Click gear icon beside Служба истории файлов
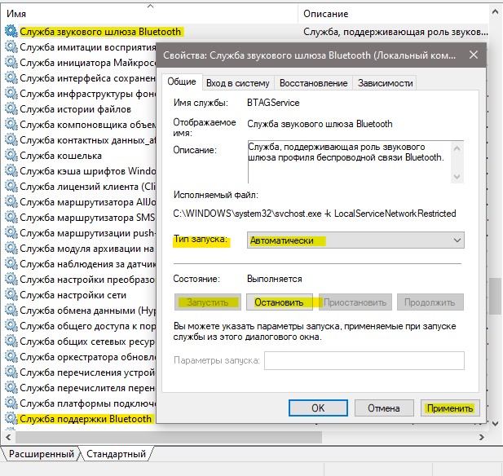The image size is (503, 476). (x=11, y=108)
